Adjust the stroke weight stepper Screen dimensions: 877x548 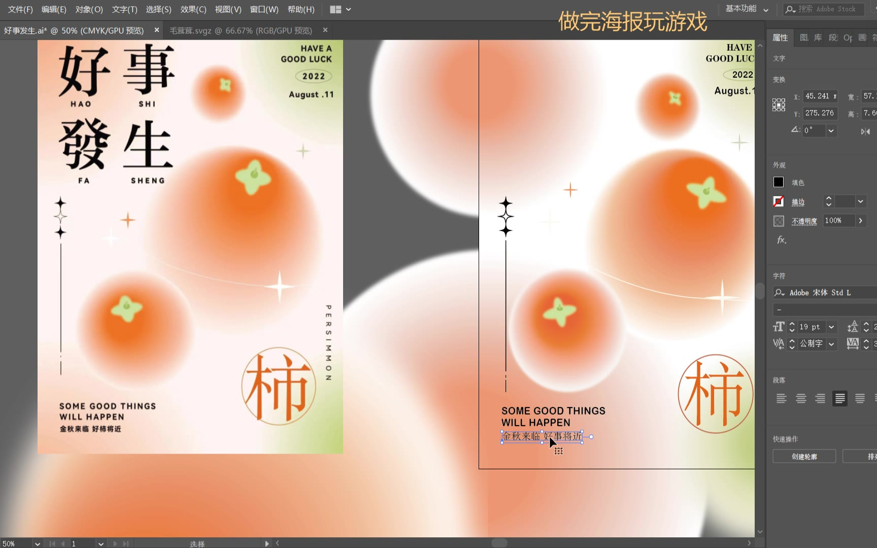click(829, 201)
